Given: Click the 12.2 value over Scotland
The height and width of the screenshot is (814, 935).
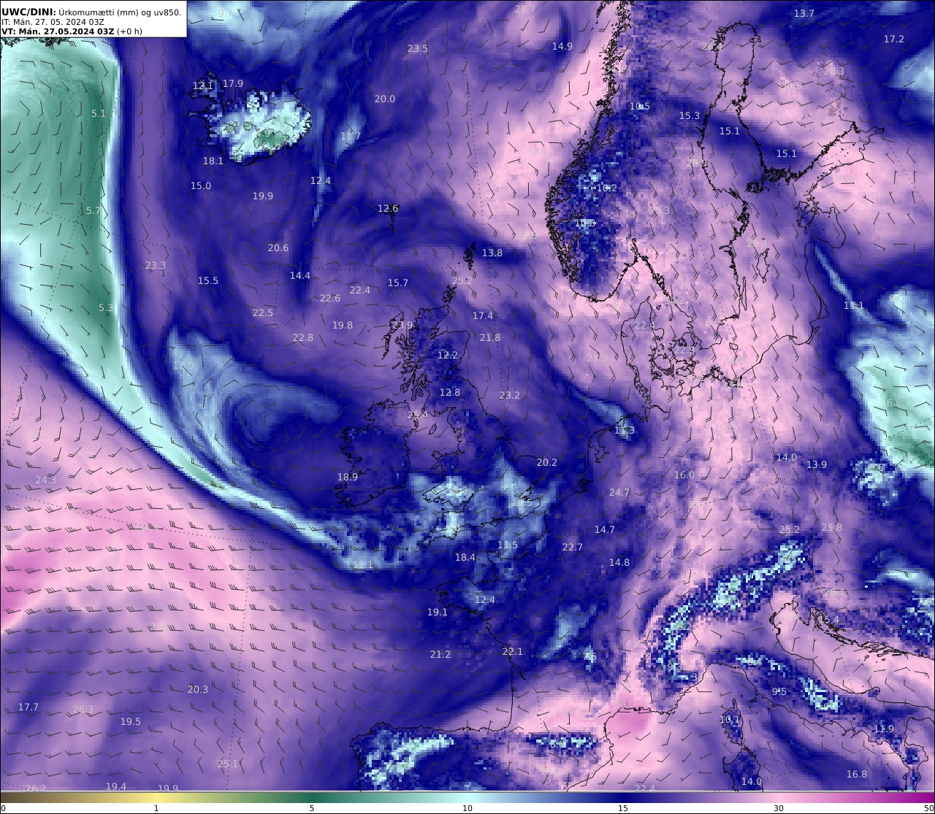Looking at the screenshot, I should click(x=448, y=355).
